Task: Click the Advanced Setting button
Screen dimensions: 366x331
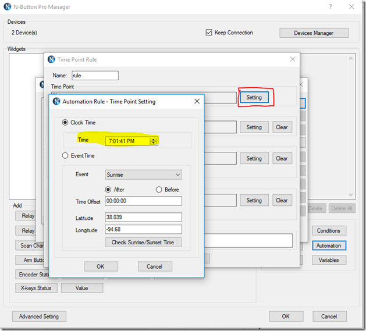Action: 39,316
